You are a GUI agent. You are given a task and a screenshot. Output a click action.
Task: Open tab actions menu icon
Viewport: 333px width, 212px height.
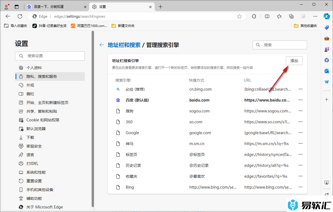coord(17,7)
